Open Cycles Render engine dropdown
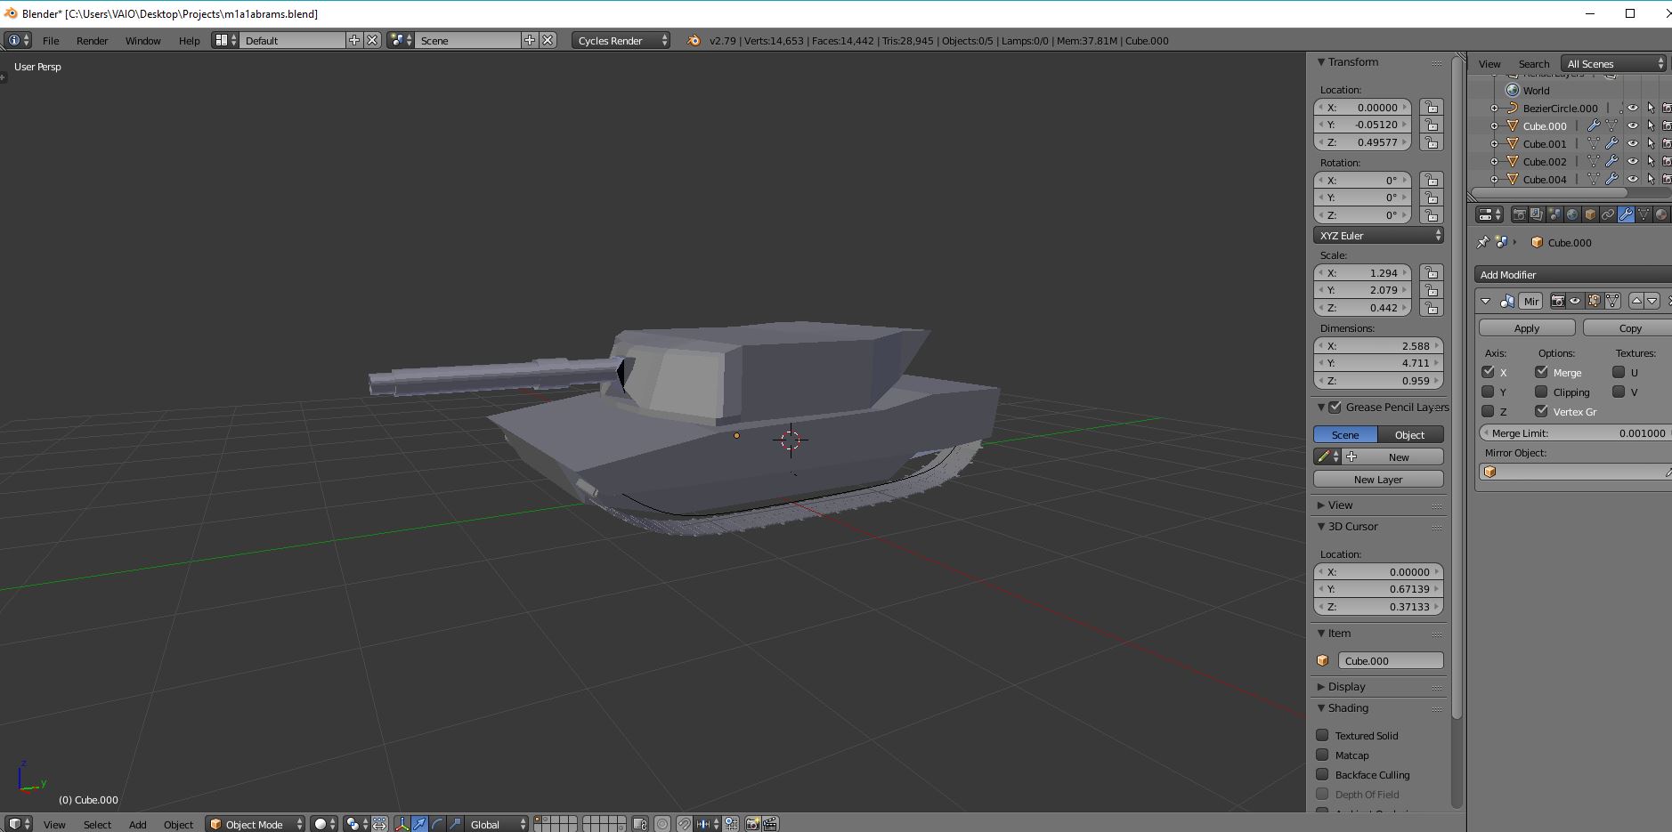1672x832 pixels. tap(621, 40)
